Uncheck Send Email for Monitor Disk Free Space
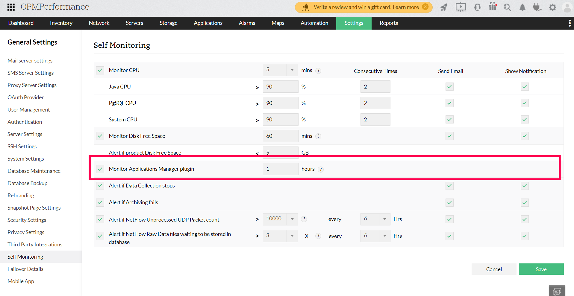The image size is (574, 296). (x=449, y=136)
